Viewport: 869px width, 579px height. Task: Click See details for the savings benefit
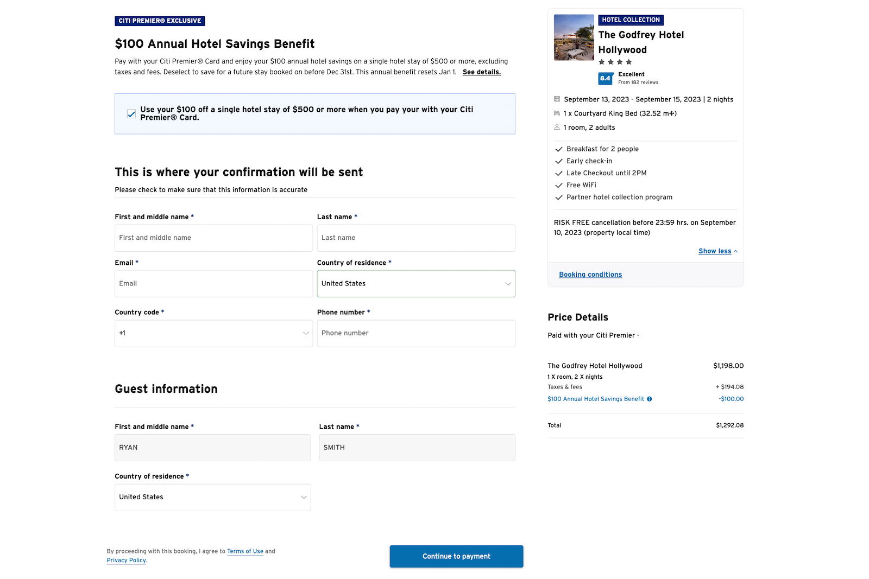(481, 72)
